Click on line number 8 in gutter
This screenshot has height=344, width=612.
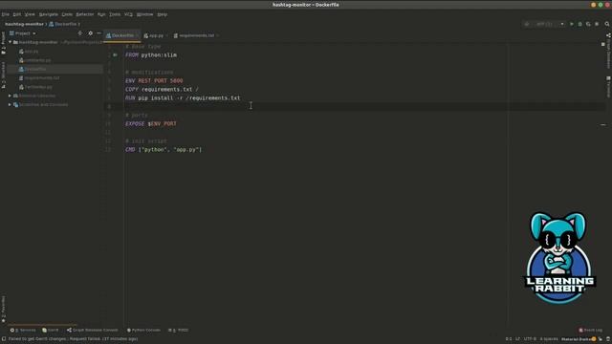click(109, 106)
